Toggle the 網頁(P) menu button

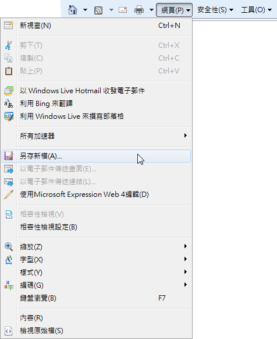pos(174,10)
